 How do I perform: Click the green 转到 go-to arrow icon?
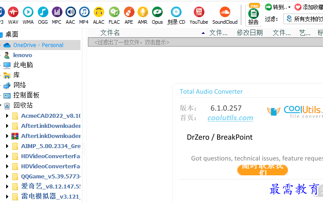tap(268, 7)
